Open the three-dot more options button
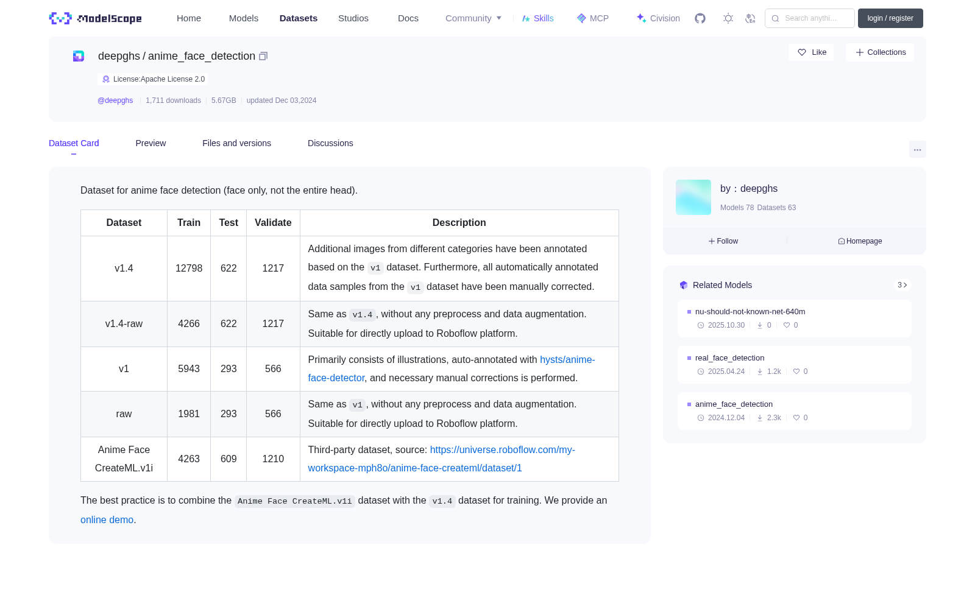The height and width of the screenshot is (609, 975). click(x=917, y=149)
